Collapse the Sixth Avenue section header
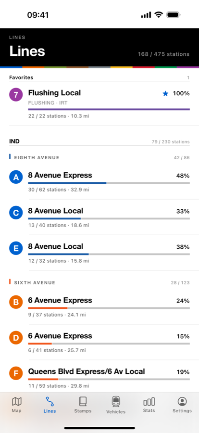199x433 pixels. click(x=99, y=282)
